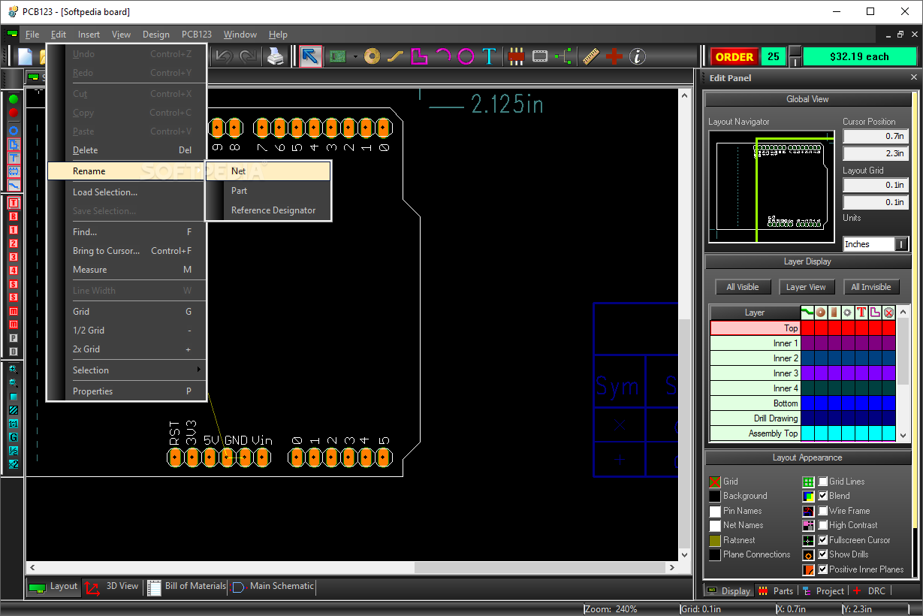Click the layer list down scroll arrow

click(x=903, y=436)
